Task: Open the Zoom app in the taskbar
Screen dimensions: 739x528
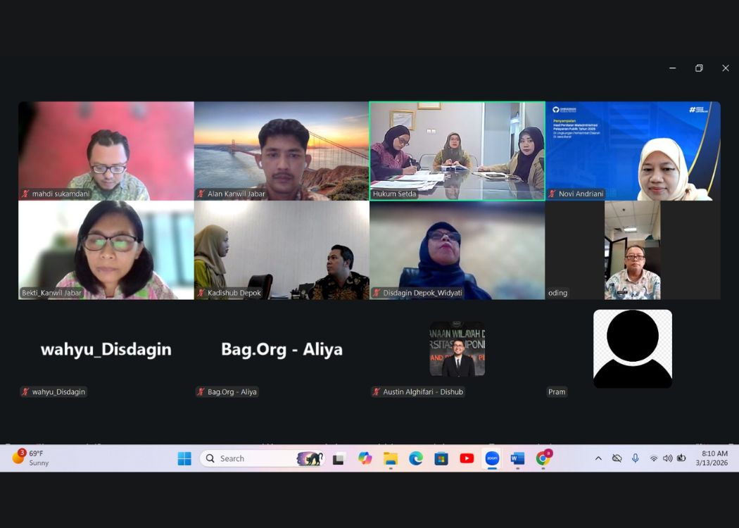Action: [492, 458]
